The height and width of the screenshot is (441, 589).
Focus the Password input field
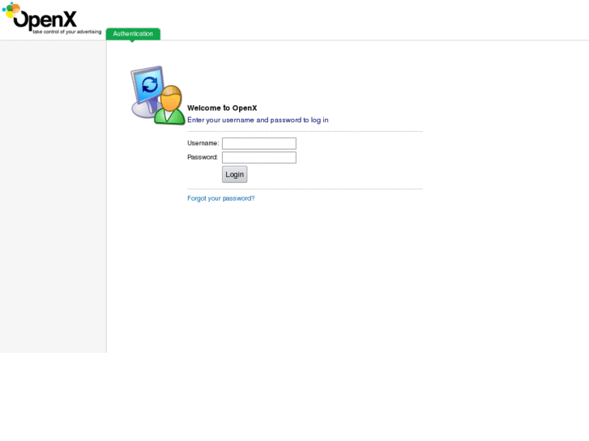(x=258, y=157)
